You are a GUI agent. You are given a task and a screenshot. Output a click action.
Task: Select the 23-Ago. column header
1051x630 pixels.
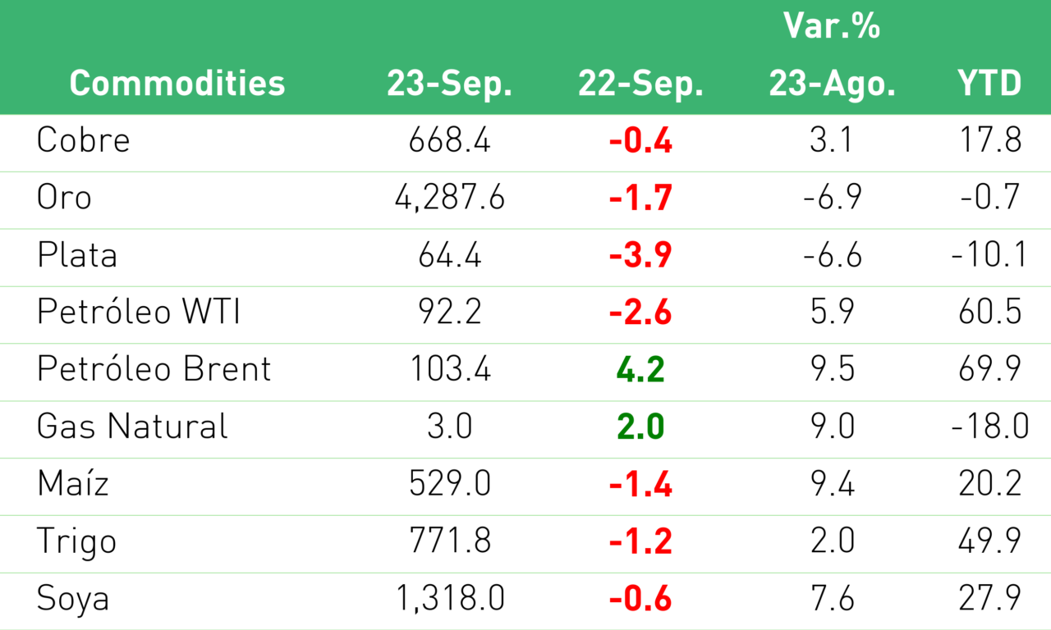(x=832, y=84)
